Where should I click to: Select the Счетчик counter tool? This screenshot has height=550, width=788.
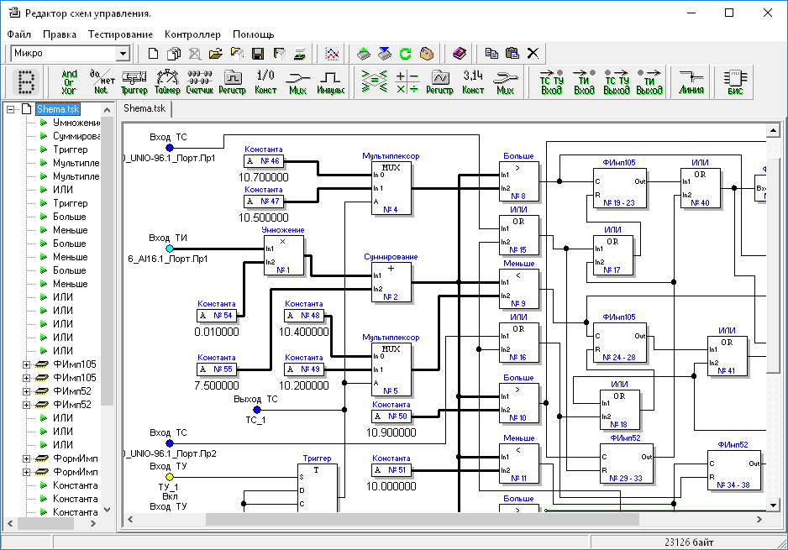(199, 82)
